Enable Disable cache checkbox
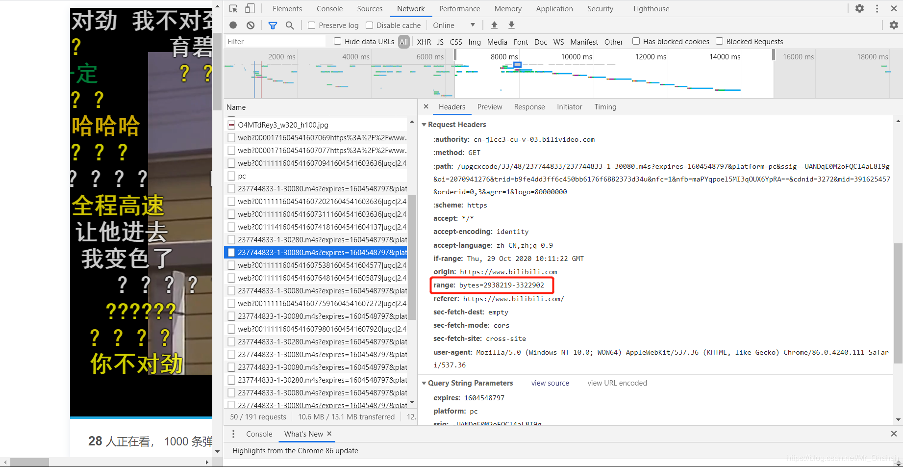Screen dimensions: 903x467 [x=369, y=25]
